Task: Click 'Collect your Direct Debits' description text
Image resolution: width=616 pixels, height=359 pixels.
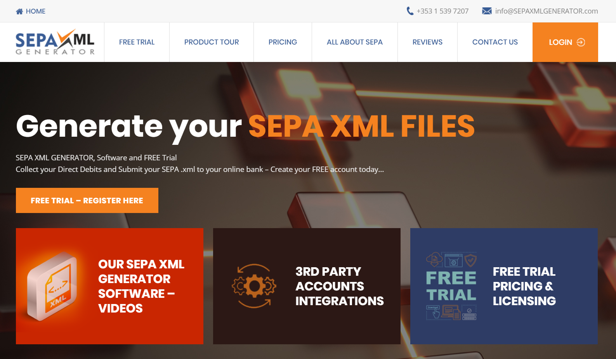Action: [200, 169]
